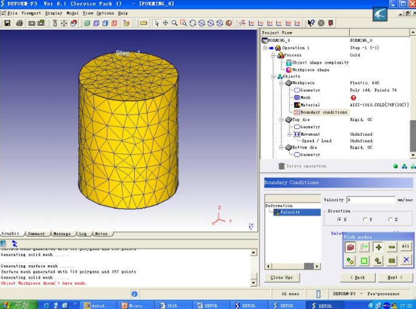
Task: Collapse the Objects tree node
Action: pos(273,76)
